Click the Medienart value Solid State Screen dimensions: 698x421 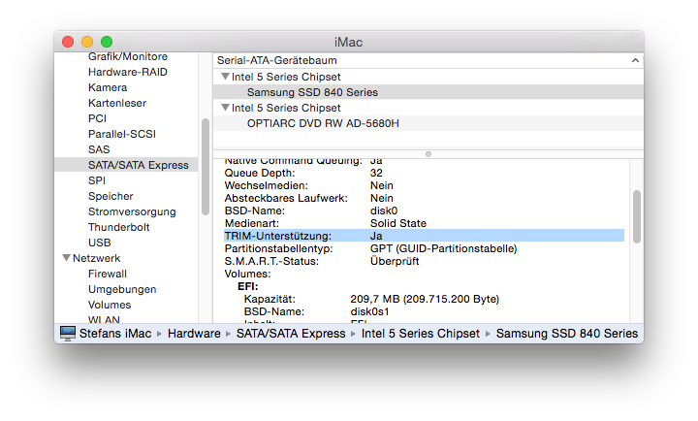[x=398, y=223]
